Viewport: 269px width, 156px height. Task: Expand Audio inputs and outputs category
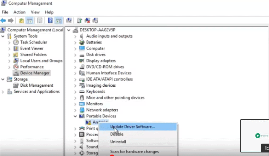pyautogui.click(x=75, y=36)
